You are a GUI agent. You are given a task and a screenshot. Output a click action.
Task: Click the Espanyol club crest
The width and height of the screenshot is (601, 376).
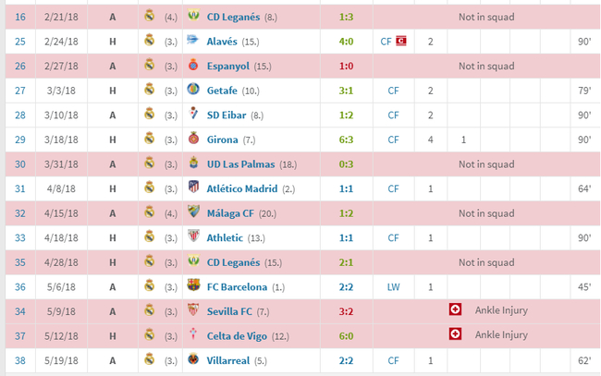pos(194,66)
